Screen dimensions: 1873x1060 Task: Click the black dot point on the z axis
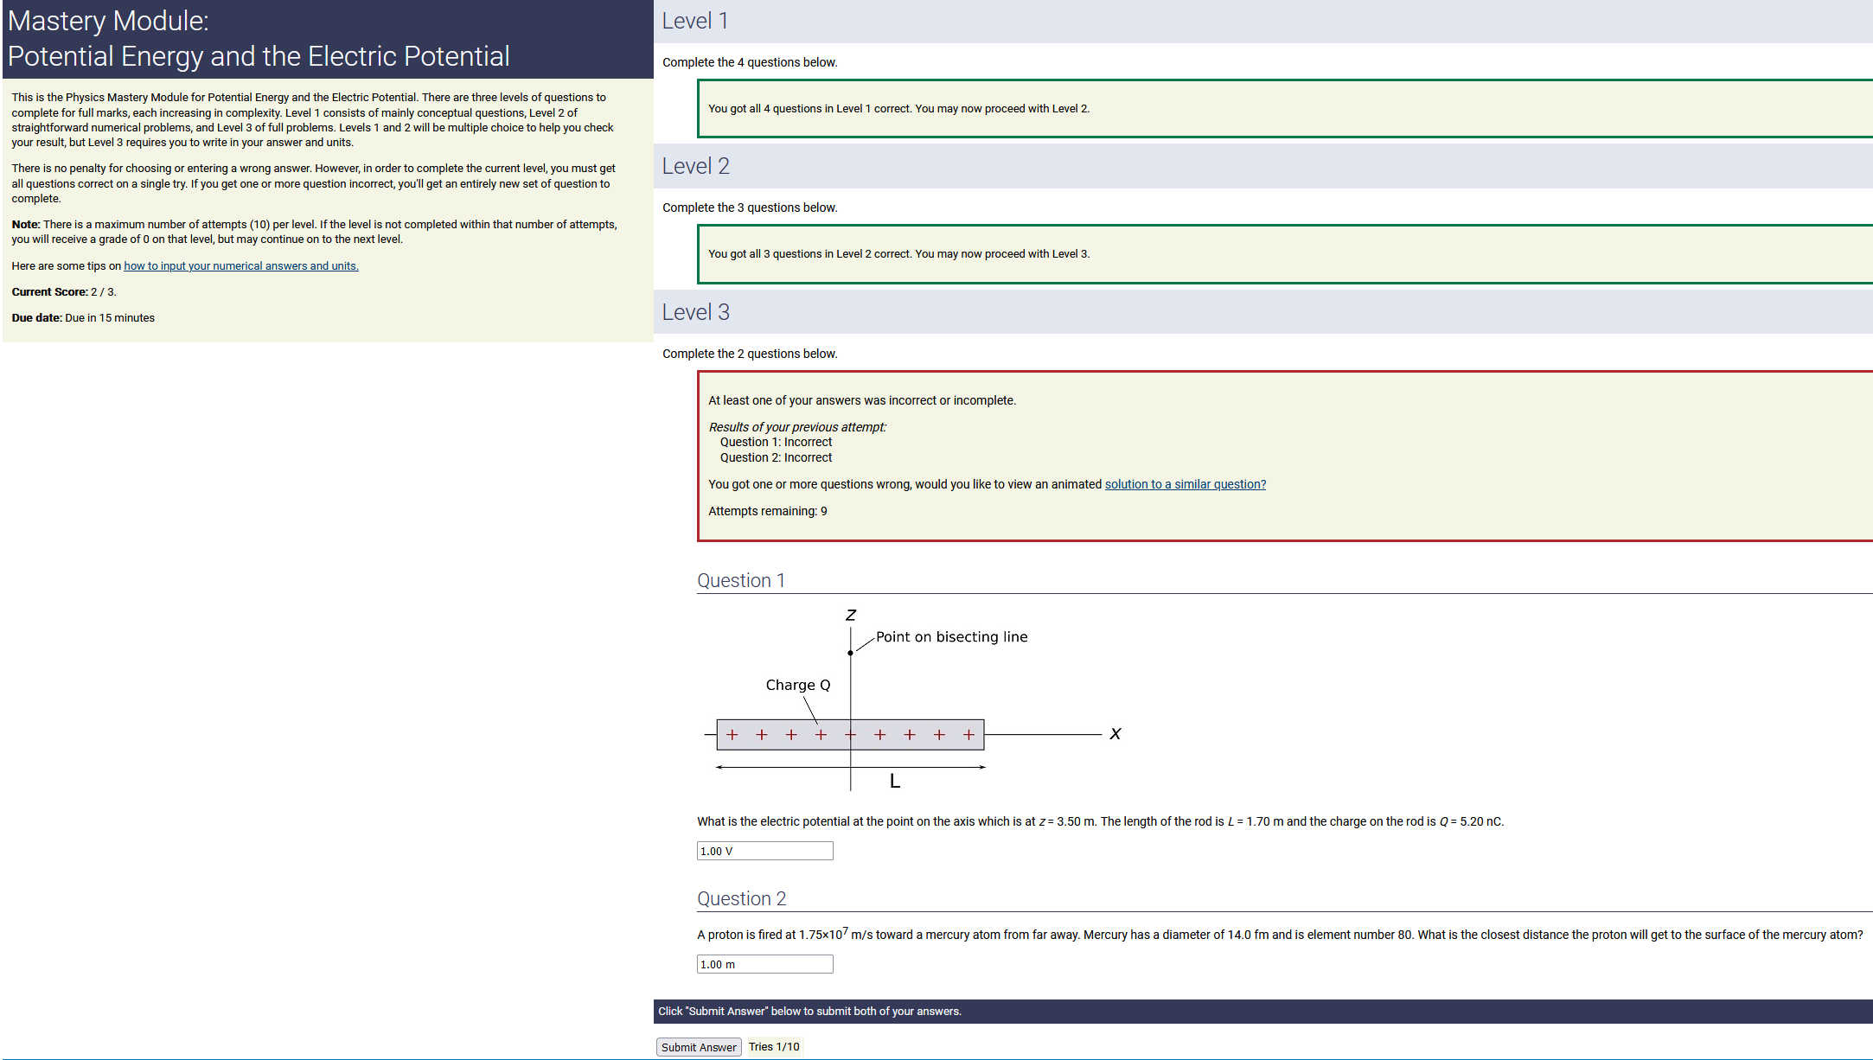coord(851,653)
